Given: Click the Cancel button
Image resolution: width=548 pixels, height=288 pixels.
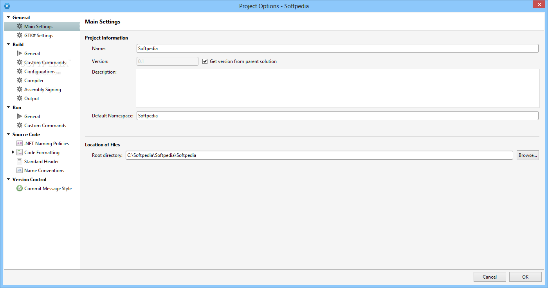Looking at the screenshot, I should pos(490,277).
